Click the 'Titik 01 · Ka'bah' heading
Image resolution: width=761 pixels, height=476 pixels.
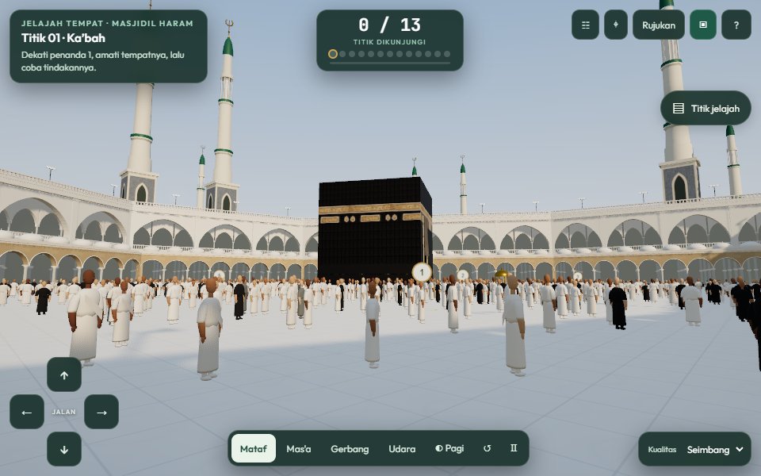tap(63, 38)
